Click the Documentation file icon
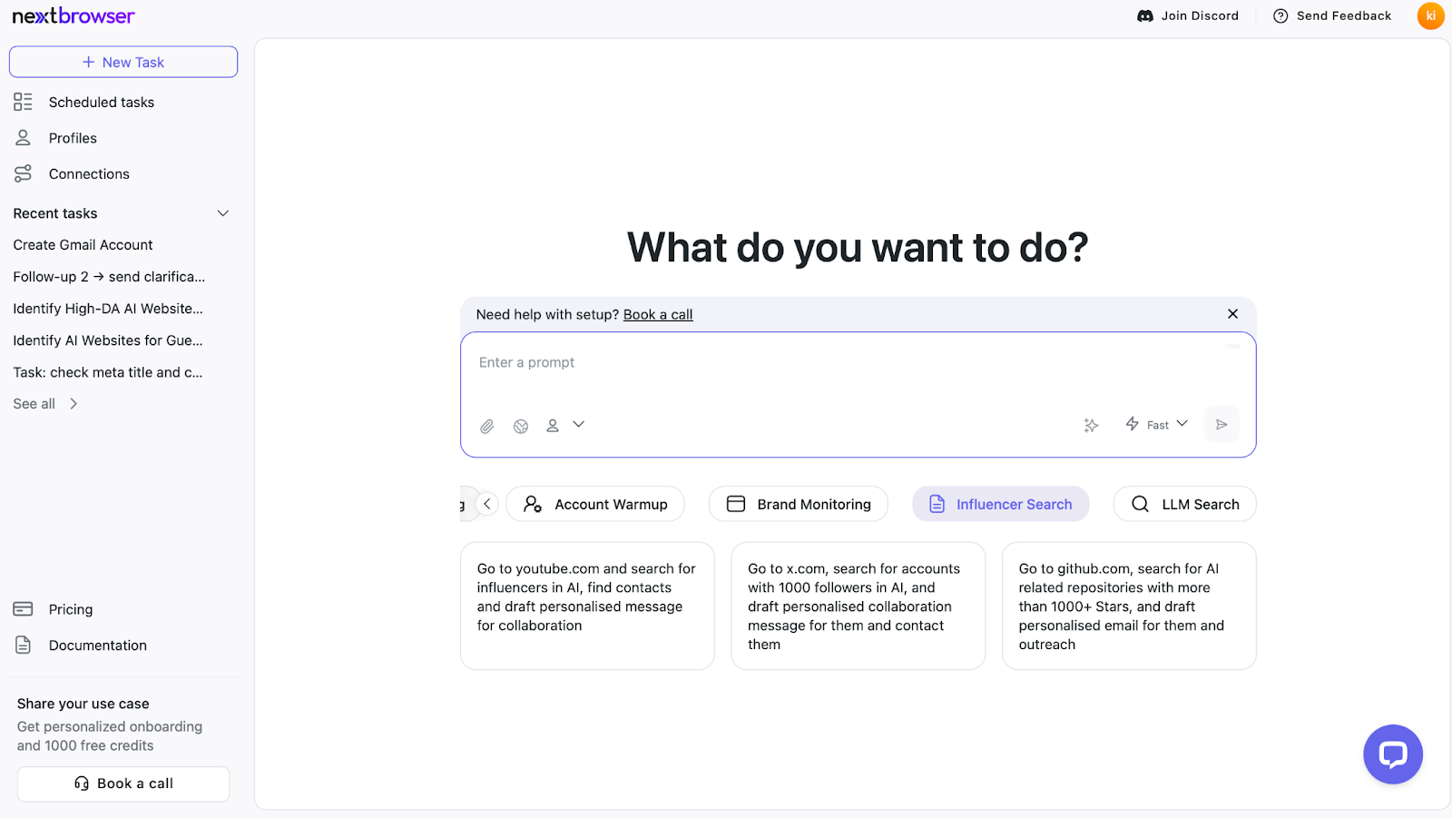 point(23,645)
